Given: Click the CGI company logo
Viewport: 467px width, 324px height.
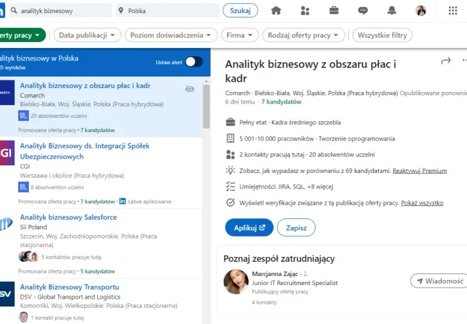Looking at the screenshot, I should [7, 153].
